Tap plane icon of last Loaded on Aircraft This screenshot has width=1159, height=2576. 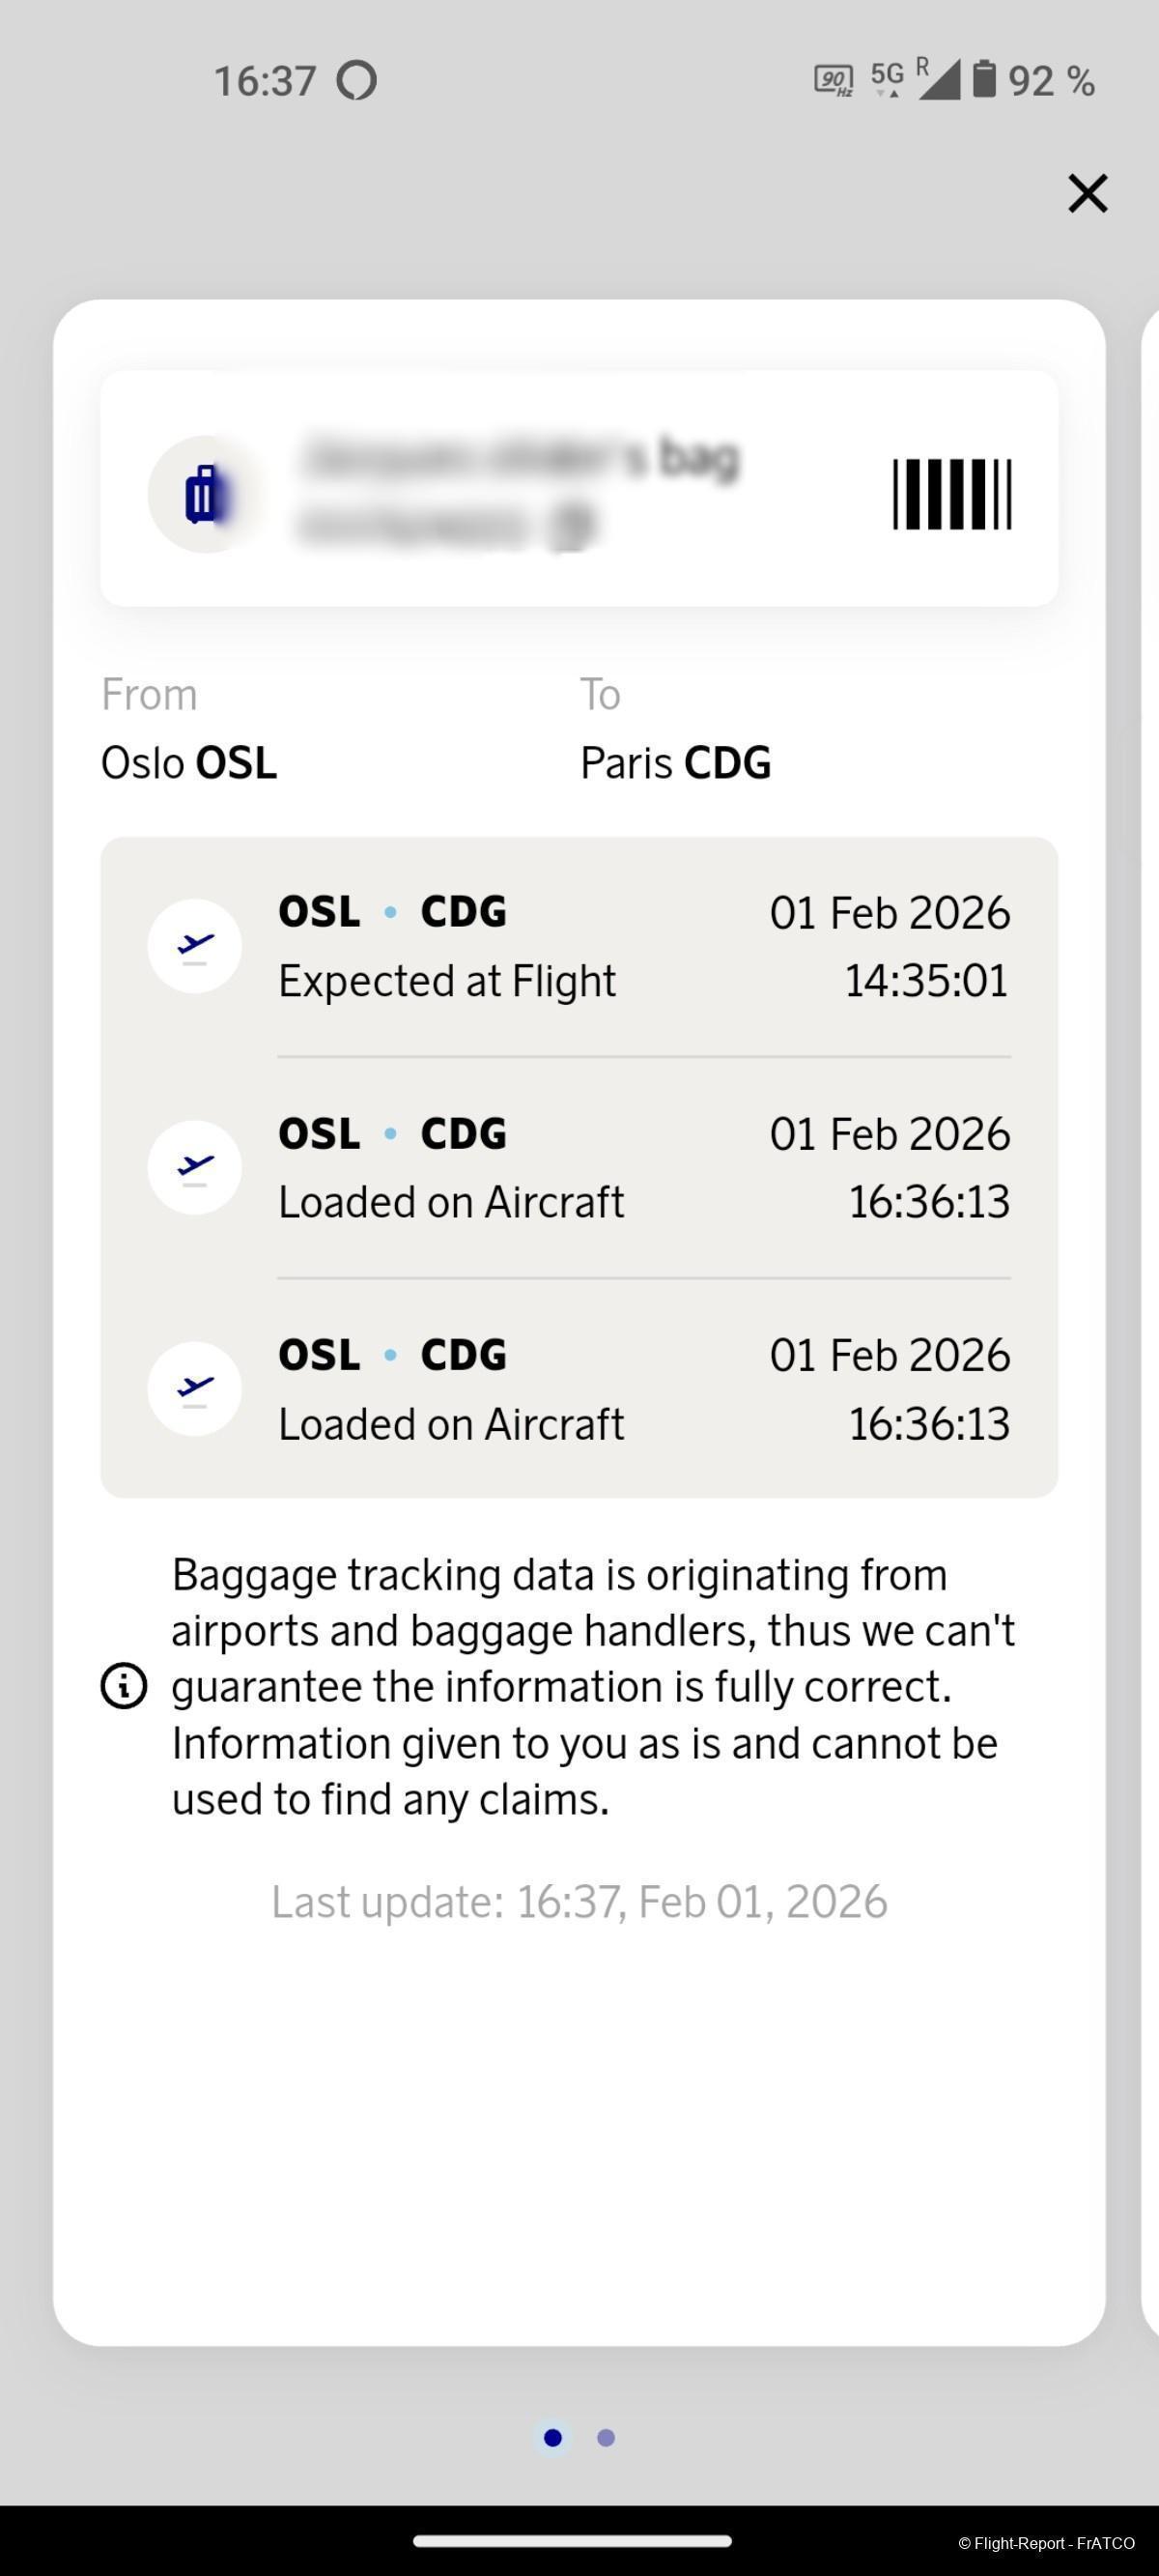[x=195, y=1389]
